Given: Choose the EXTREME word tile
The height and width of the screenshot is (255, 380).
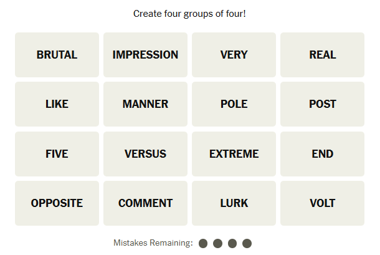Looking at the screenshot, I should [234, 154].
